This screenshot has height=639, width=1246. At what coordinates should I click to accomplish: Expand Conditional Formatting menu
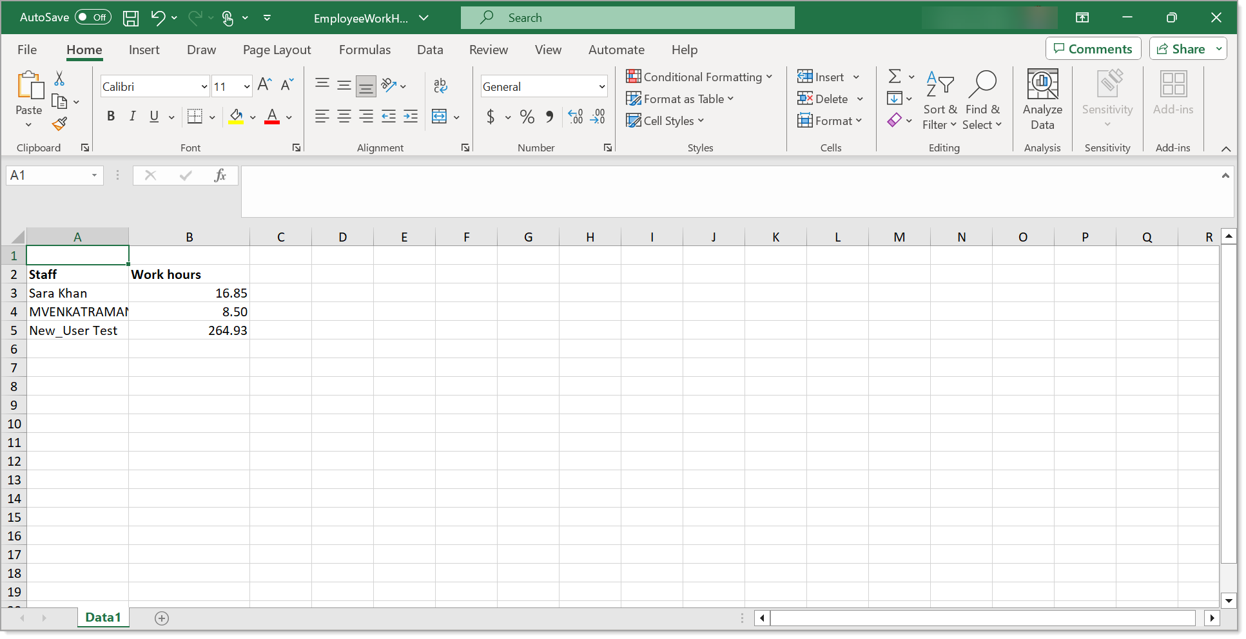pyautogui.click(x=699, y=77)
